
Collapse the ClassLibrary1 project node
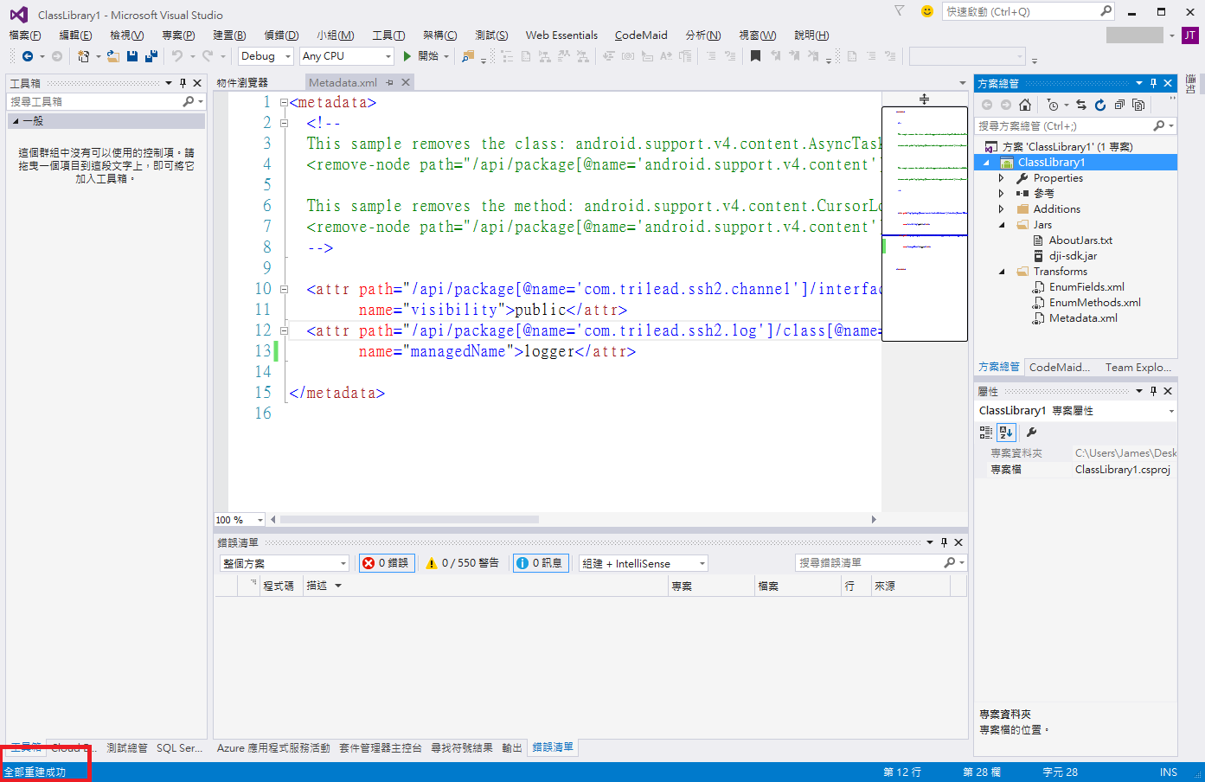pyautogui.click(x=986, y=163)
